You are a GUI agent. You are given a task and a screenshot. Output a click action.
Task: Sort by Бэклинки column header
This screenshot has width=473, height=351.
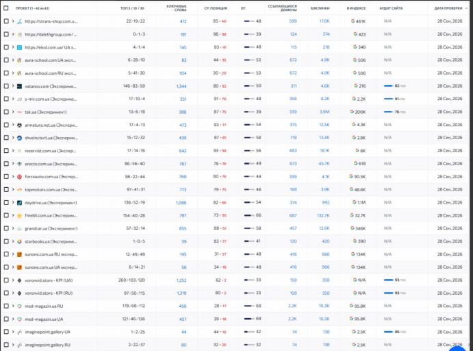[x=320, y=8]
